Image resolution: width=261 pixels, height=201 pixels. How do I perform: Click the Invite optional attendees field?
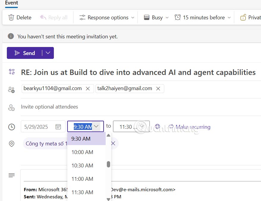click(49, 107)
